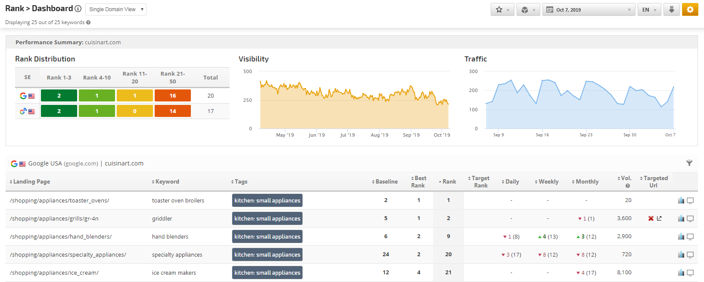Click the hand_blenders landing page path
The height and width of the screenshot is (282, 704).
point(61,237)
